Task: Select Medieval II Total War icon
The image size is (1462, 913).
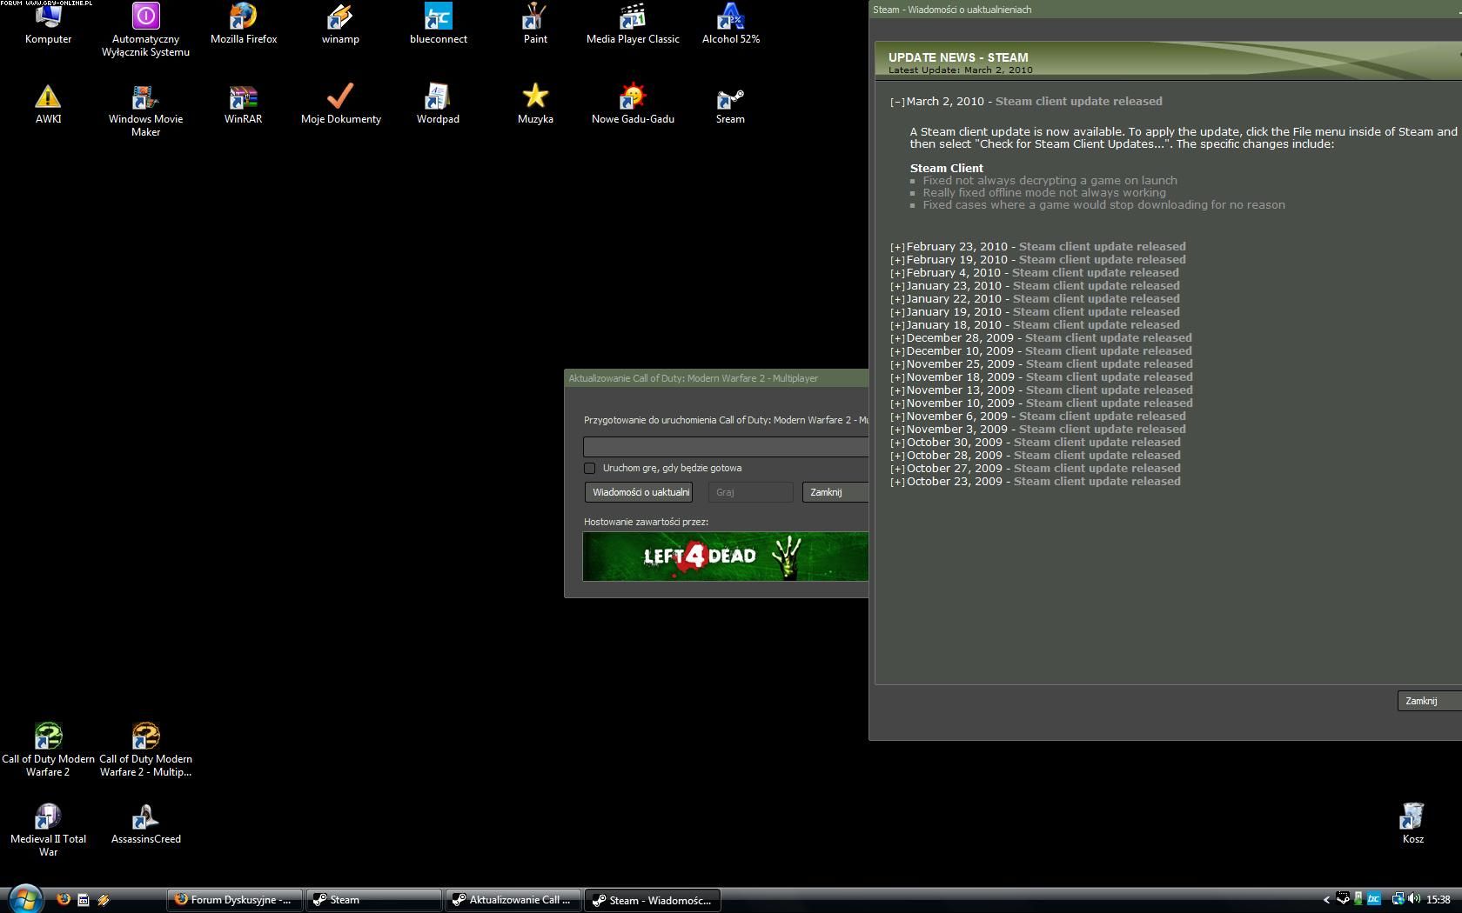Action: click(48, 818)
